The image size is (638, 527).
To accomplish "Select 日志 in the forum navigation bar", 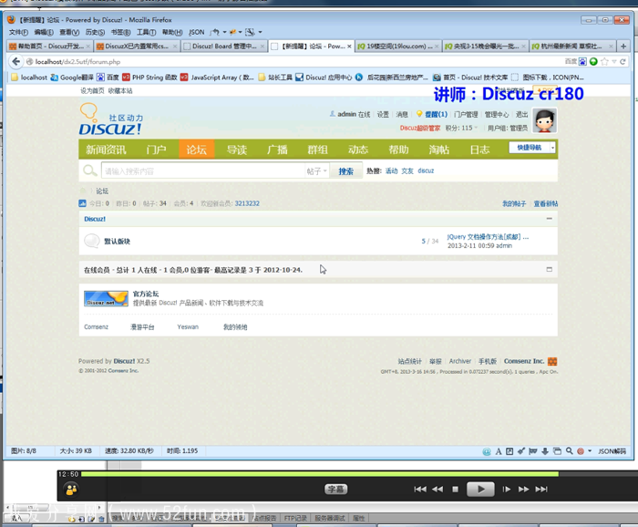I will (x=479, y=150).
